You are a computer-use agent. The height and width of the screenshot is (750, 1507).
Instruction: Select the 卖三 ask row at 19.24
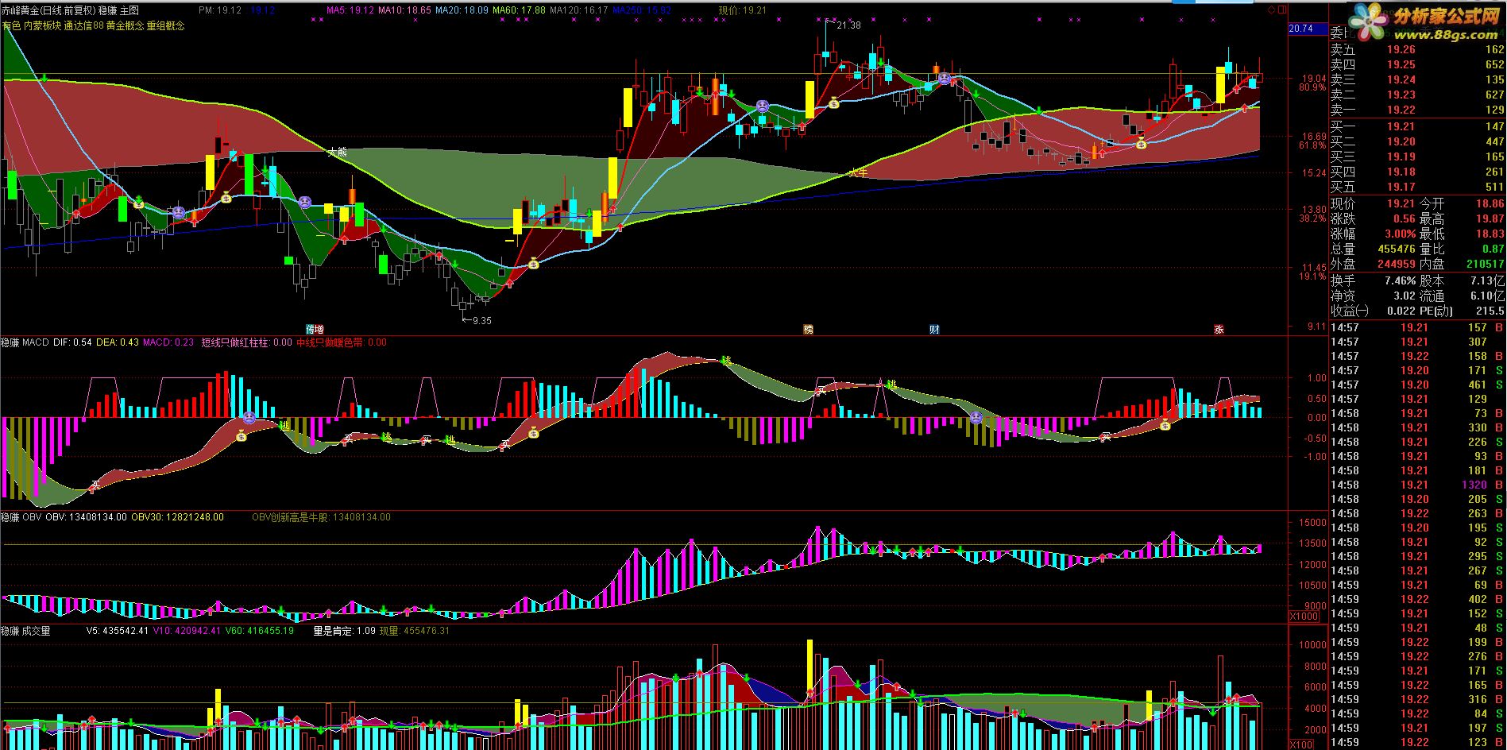tap(1418, 79)
